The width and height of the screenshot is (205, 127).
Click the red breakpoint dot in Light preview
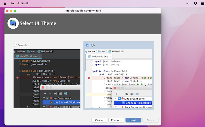pos(89,78)
